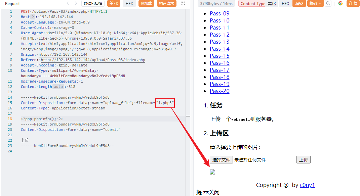Go to previous request with left chevron

[x=68, y=3]
